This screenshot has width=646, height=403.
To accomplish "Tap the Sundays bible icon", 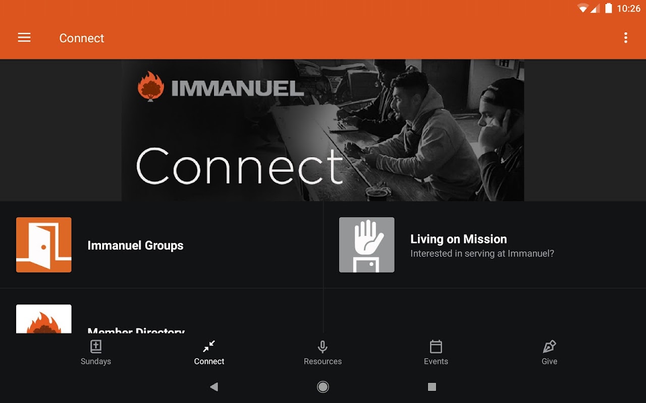I will 96,347.
